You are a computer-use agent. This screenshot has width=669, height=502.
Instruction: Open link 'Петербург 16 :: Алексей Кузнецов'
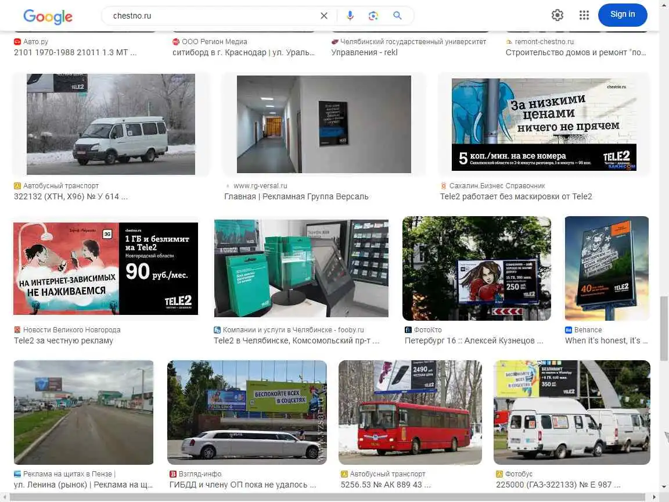474,340
